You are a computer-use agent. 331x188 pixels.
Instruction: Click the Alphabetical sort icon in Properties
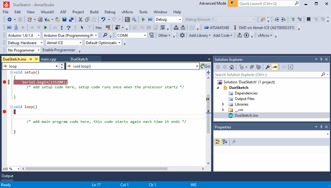225,142
